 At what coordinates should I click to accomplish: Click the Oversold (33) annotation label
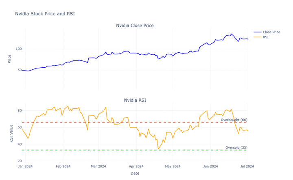point(236,148)
